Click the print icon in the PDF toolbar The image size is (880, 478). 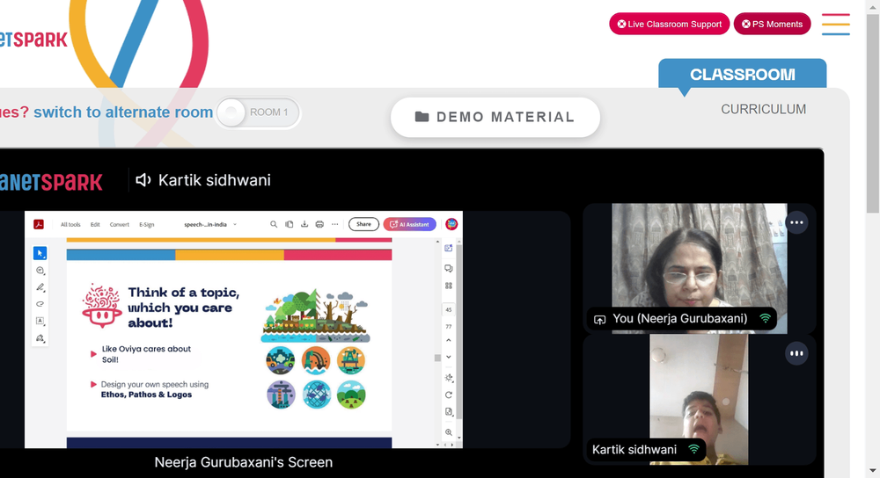[x=319, y=224]
